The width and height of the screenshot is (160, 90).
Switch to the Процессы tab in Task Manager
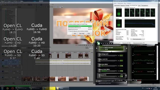point(123,5)
